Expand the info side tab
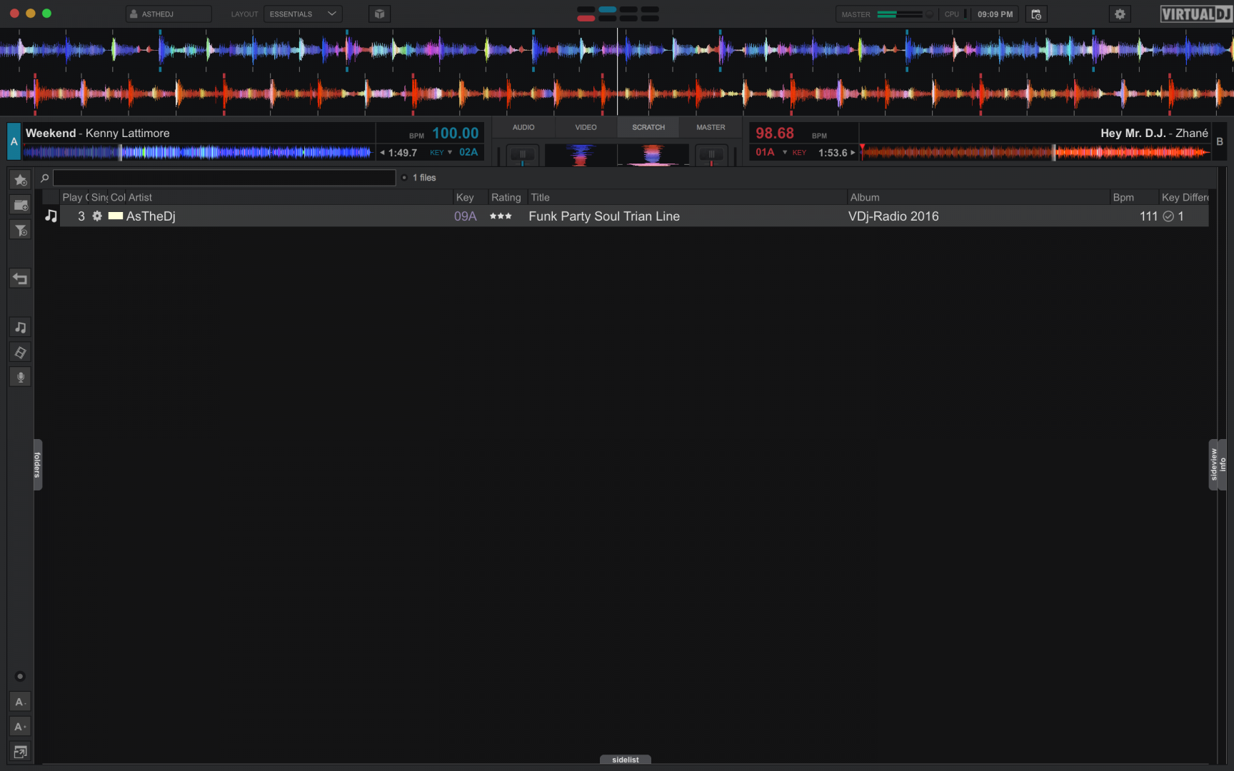 (1223, 465)
